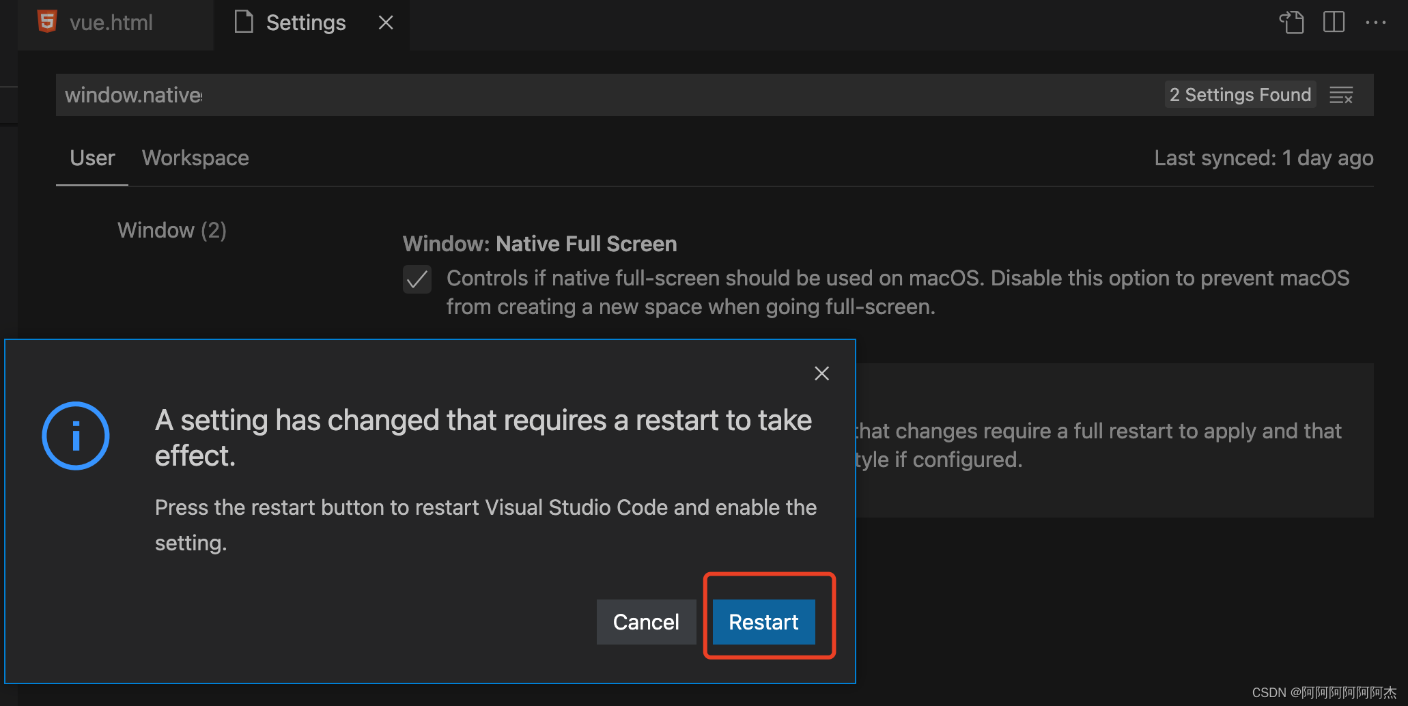
Task: Split the editor right icon
Action: [x=1334, y=23]
